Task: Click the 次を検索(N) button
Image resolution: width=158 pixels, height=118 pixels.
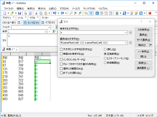Action: click(x=143, y=30)
